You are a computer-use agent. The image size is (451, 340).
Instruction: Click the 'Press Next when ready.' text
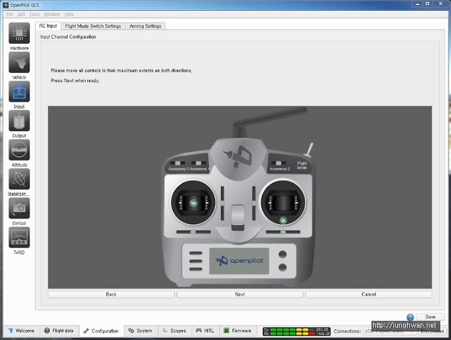pyautogui.click(x=75, y=81)
